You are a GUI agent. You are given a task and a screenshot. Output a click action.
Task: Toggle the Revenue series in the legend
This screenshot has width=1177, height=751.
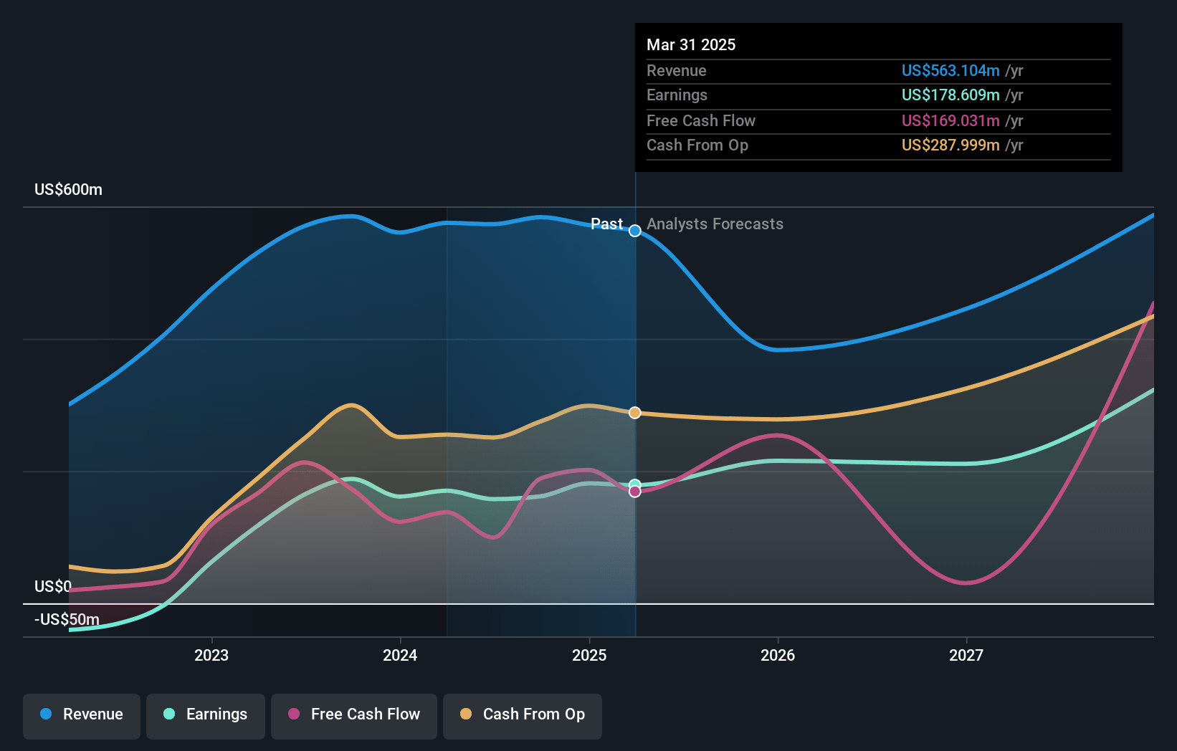point(82,716)
